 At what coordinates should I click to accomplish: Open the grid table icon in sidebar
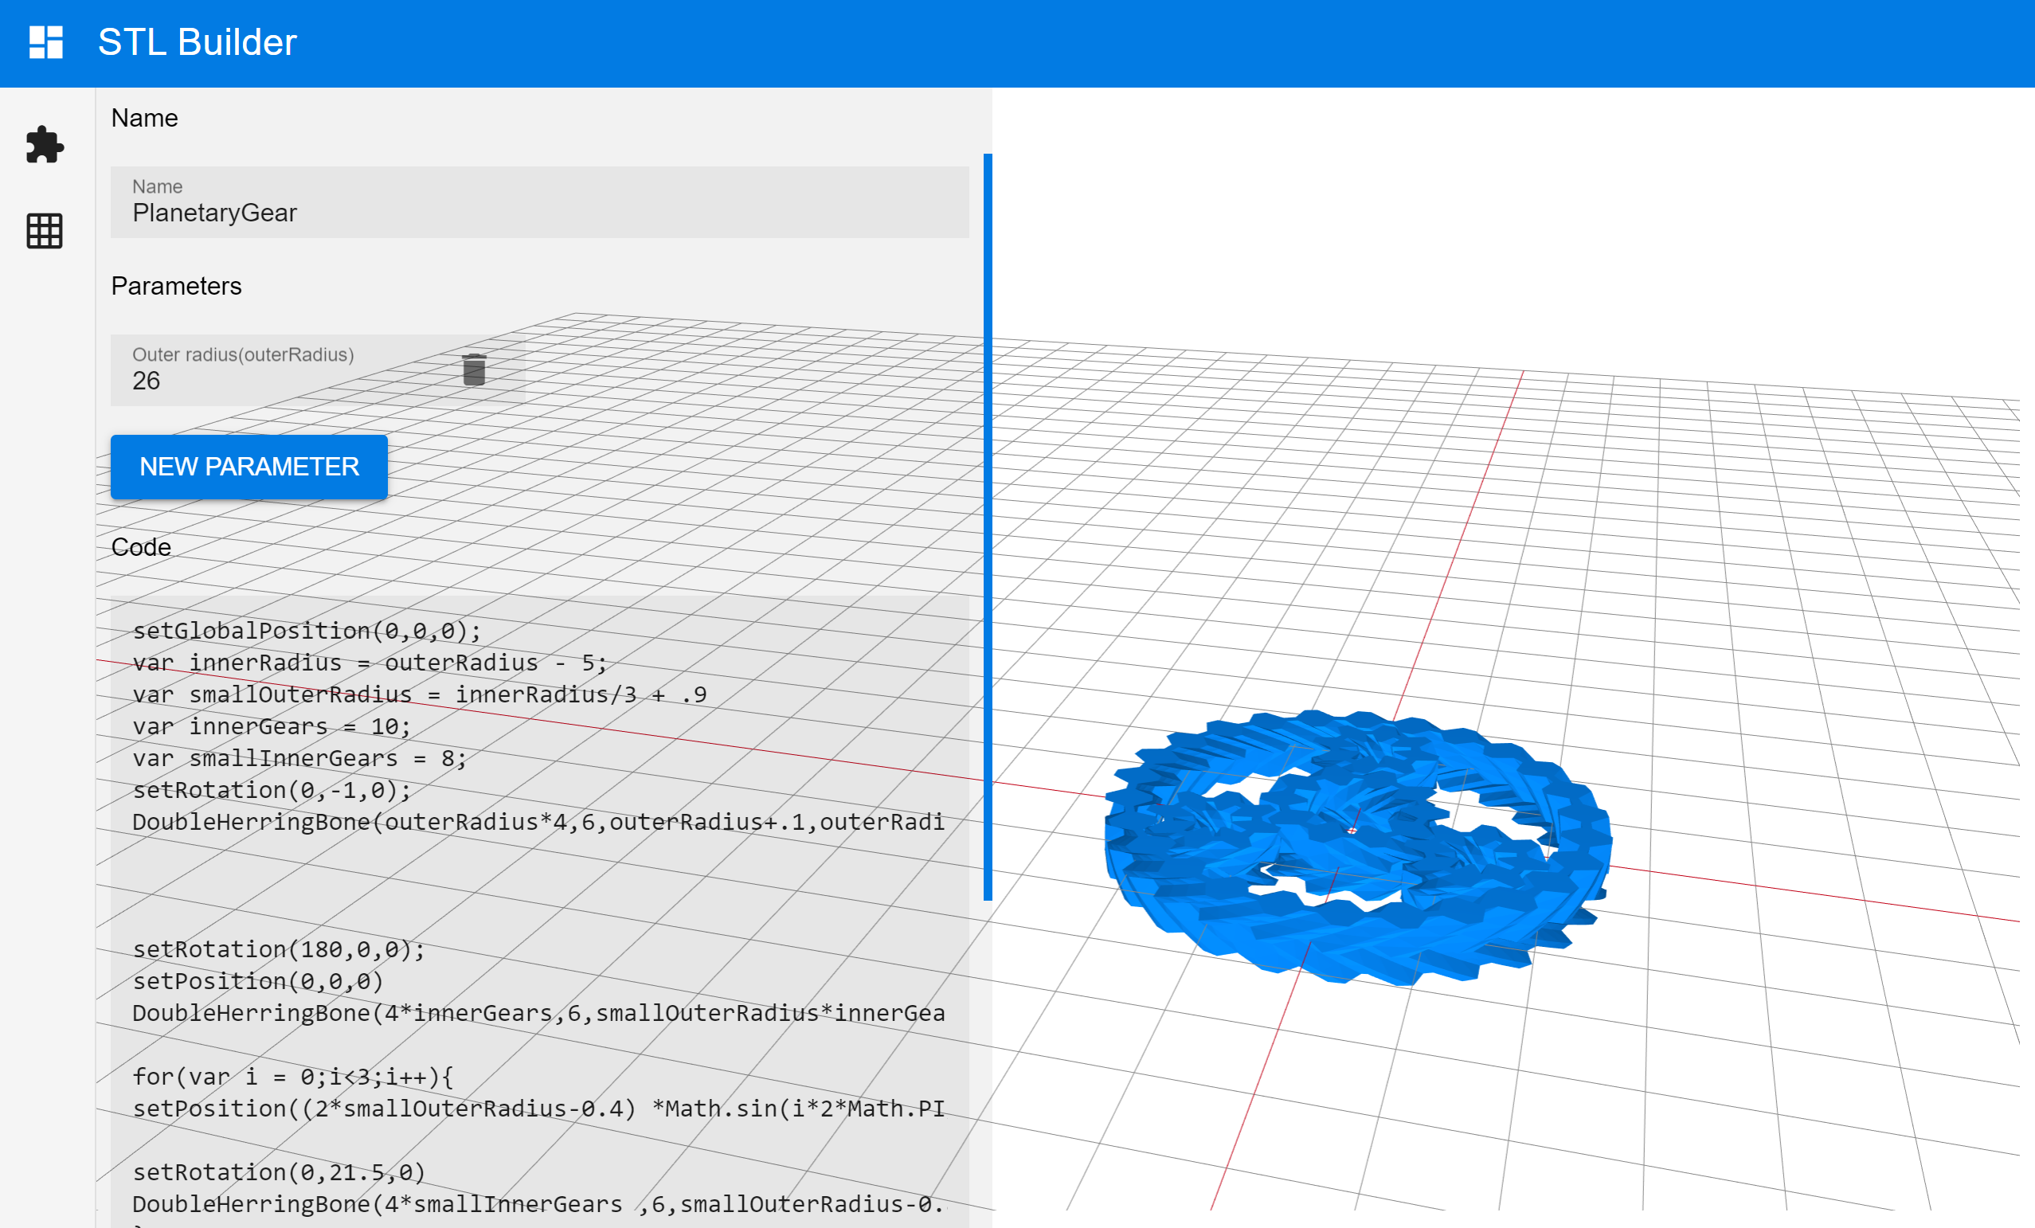[45, 230]
